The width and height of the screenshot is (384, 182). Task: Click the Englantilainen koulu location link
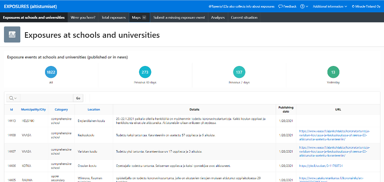91,122
